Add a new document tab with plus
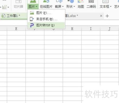 point(107,16)
